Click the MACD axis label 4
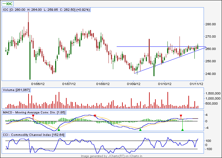 tap(206, 115)
